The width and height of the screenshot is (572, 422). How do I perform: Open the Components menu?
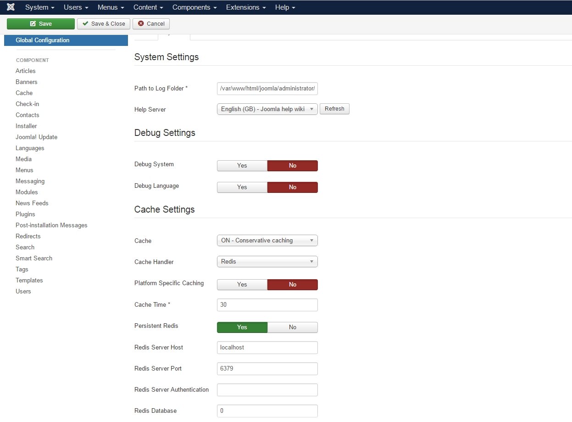click(194, 7)
